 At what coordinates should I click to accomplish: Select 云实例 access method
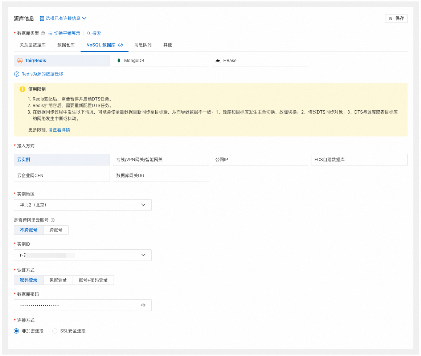62,160
